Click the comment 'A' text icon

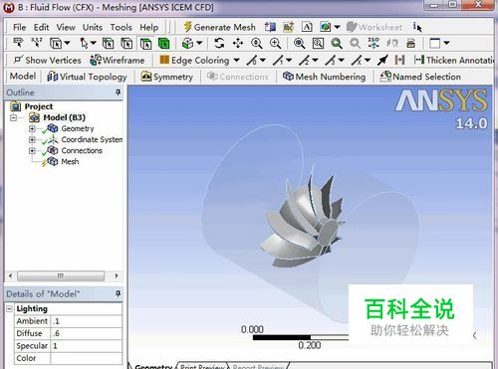[x=307, y=27]
